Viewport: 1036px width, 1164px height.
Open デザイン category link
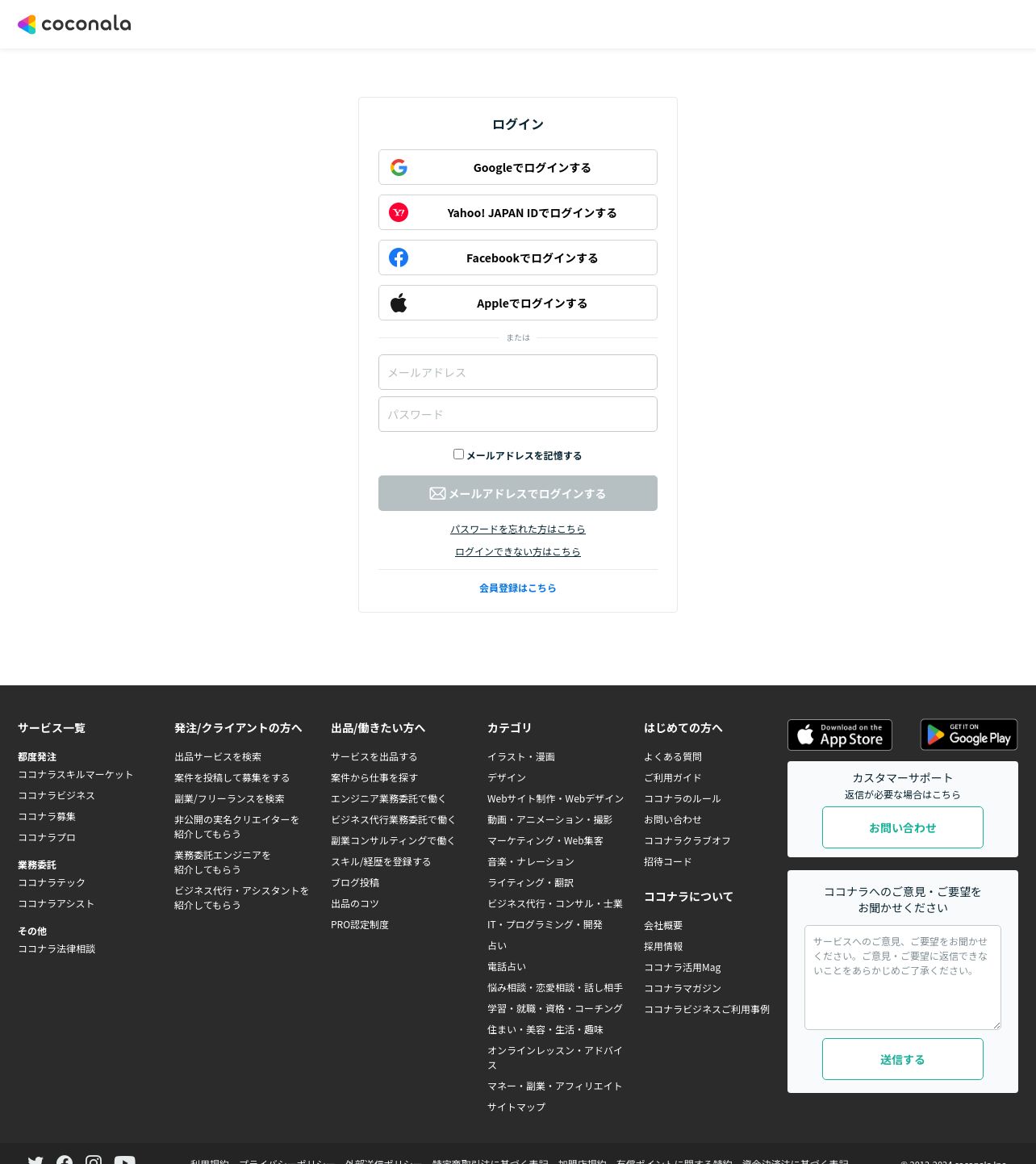pos(507,778)
